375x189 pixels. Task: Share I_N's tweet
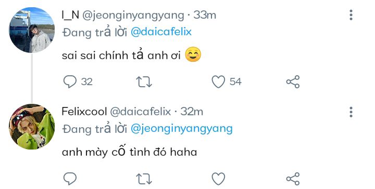[x=293, y=82]
